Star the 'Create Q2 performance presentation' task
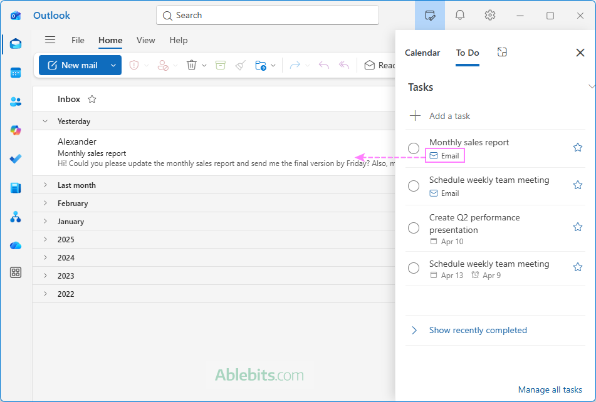The image size is (596, 402). coord(577,227)
